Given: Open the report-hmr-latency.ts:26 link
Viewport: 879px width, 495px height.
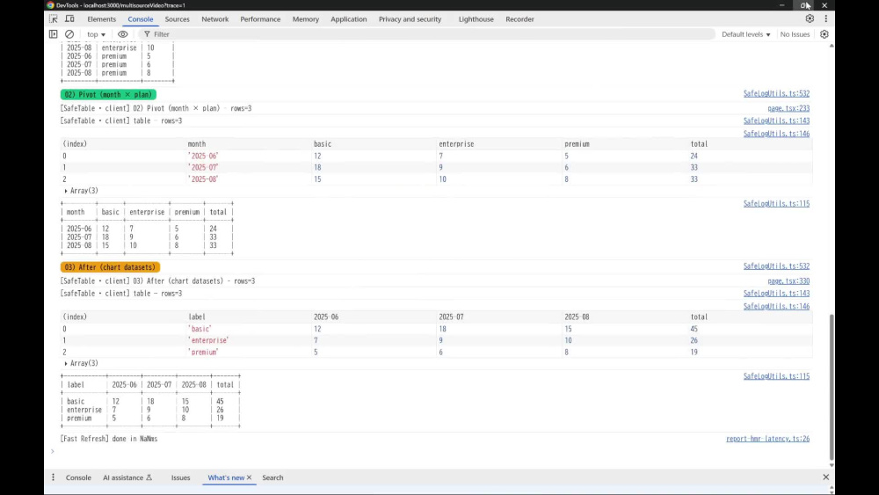Looking at the screenshot, I should click(x=767, y=439).
